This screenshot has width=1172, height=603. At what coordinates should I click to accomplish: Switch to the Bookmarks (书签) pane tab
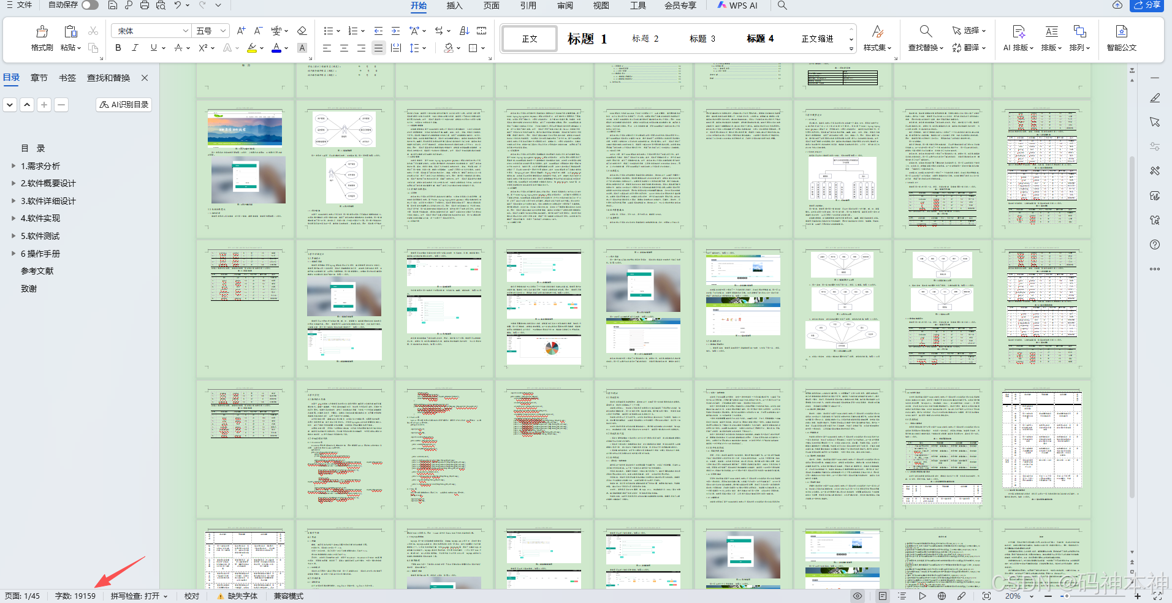click(x=67, y=78)
